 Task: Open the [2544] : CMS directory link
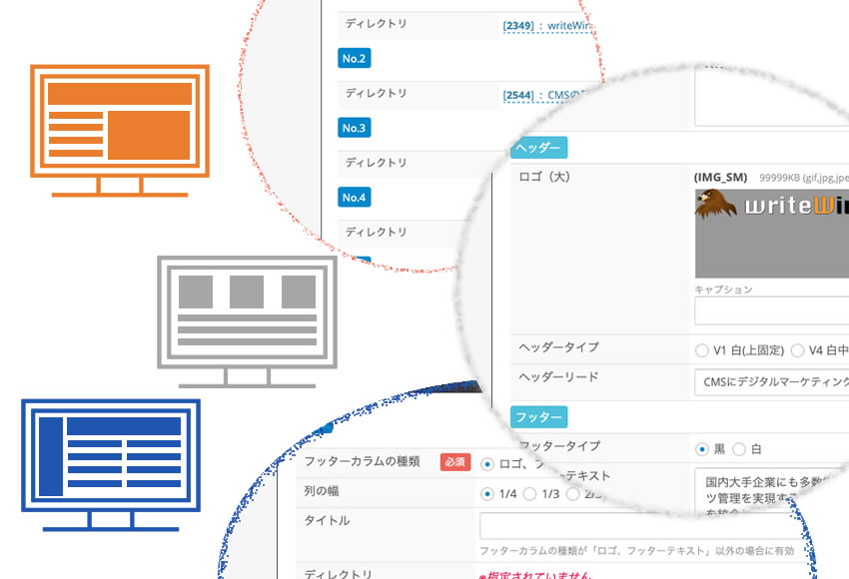543,95
